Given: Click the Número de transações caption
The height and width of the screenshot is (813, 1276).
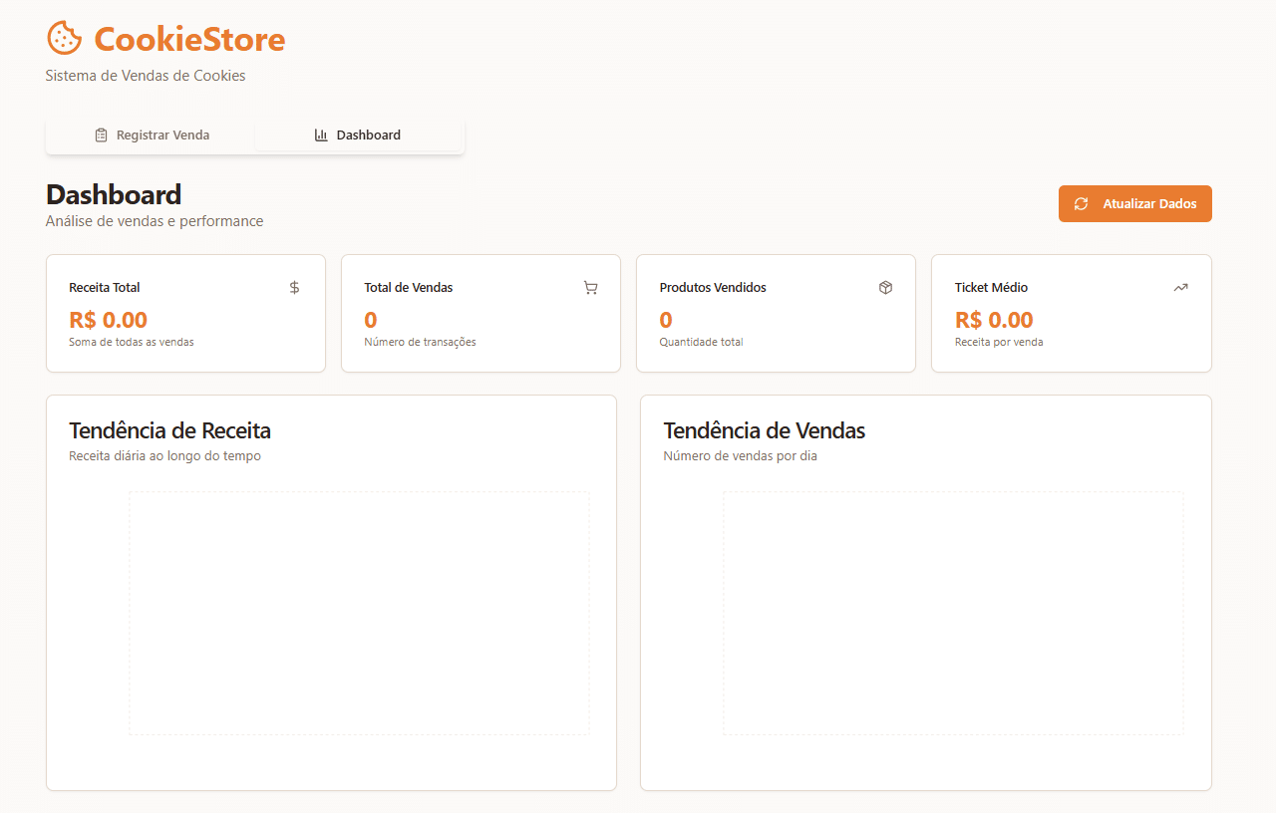Looking at the screenshot, I should pyautogui.click(x=420, y=343).
